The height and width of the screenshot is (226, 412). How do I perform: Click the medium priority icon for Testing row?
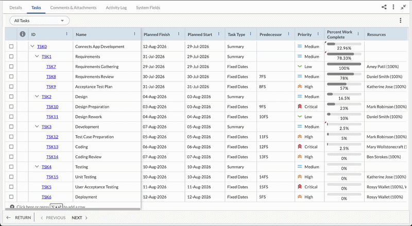click(x=300, y=167)
